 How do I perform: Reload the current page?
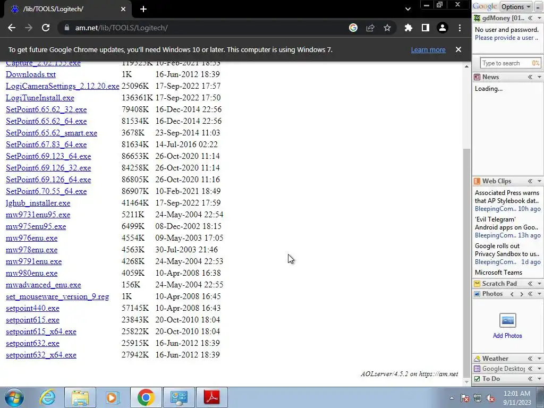pyautogui.click(x=46, y=28)
